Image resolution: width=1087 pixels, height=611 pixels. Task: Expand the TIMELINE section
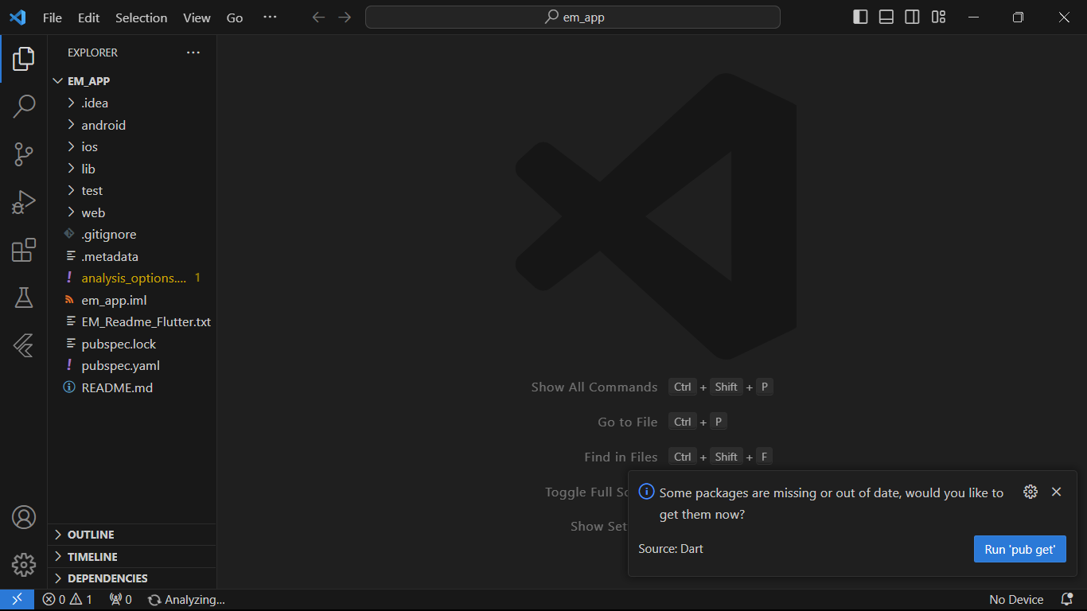pyautogui.click(x=132, y=557)
